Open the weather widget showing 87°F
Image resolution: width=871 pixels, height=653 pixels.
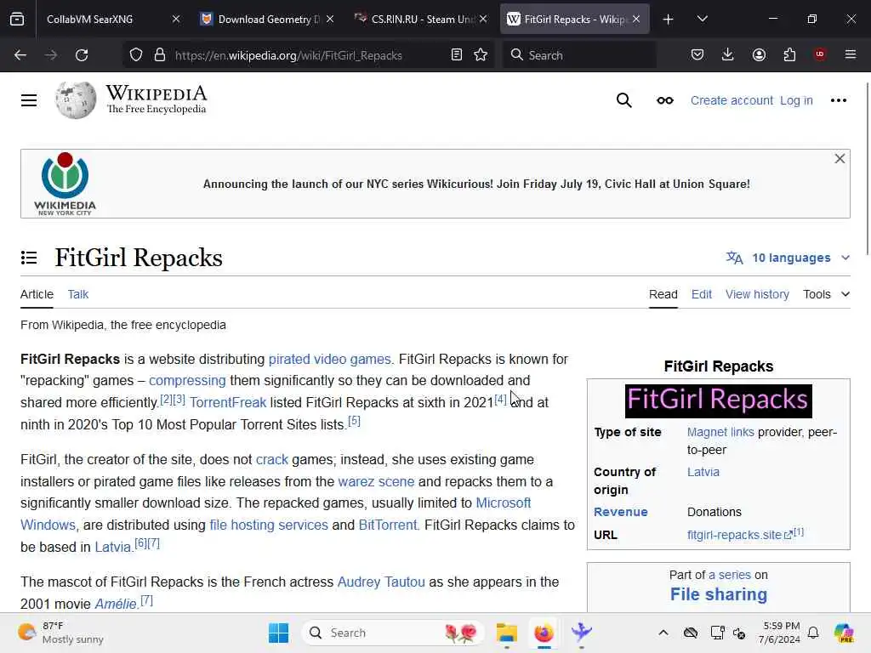coord(60,633)
